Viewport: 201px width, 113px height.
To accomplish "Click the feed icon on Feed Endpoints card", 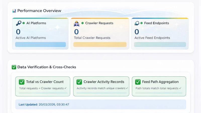I will pos(137,23).
